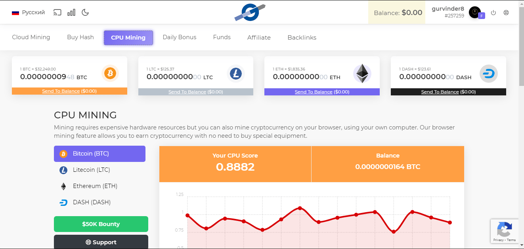
Task: Open the bar chart statistics icon
Action: pyautogui.click(x=71, y=12)
